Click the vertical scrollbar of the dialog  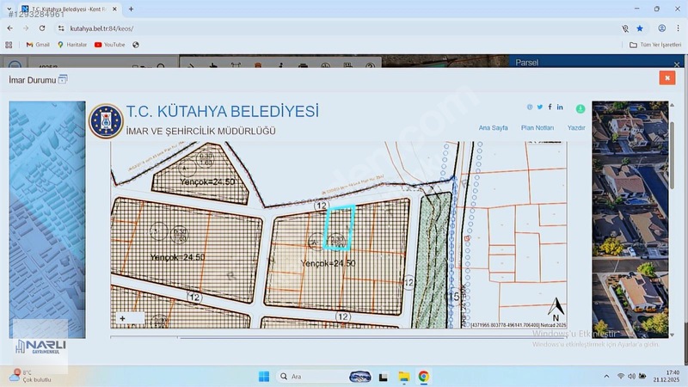click(672, 156)
